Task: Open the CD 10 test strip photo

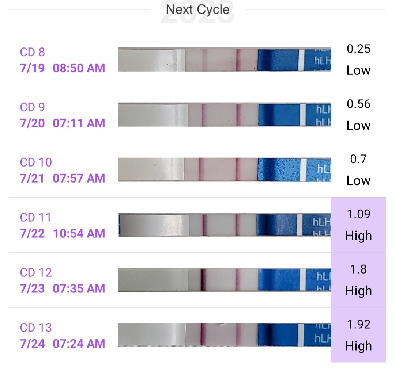Action: (x=225, y=170)
